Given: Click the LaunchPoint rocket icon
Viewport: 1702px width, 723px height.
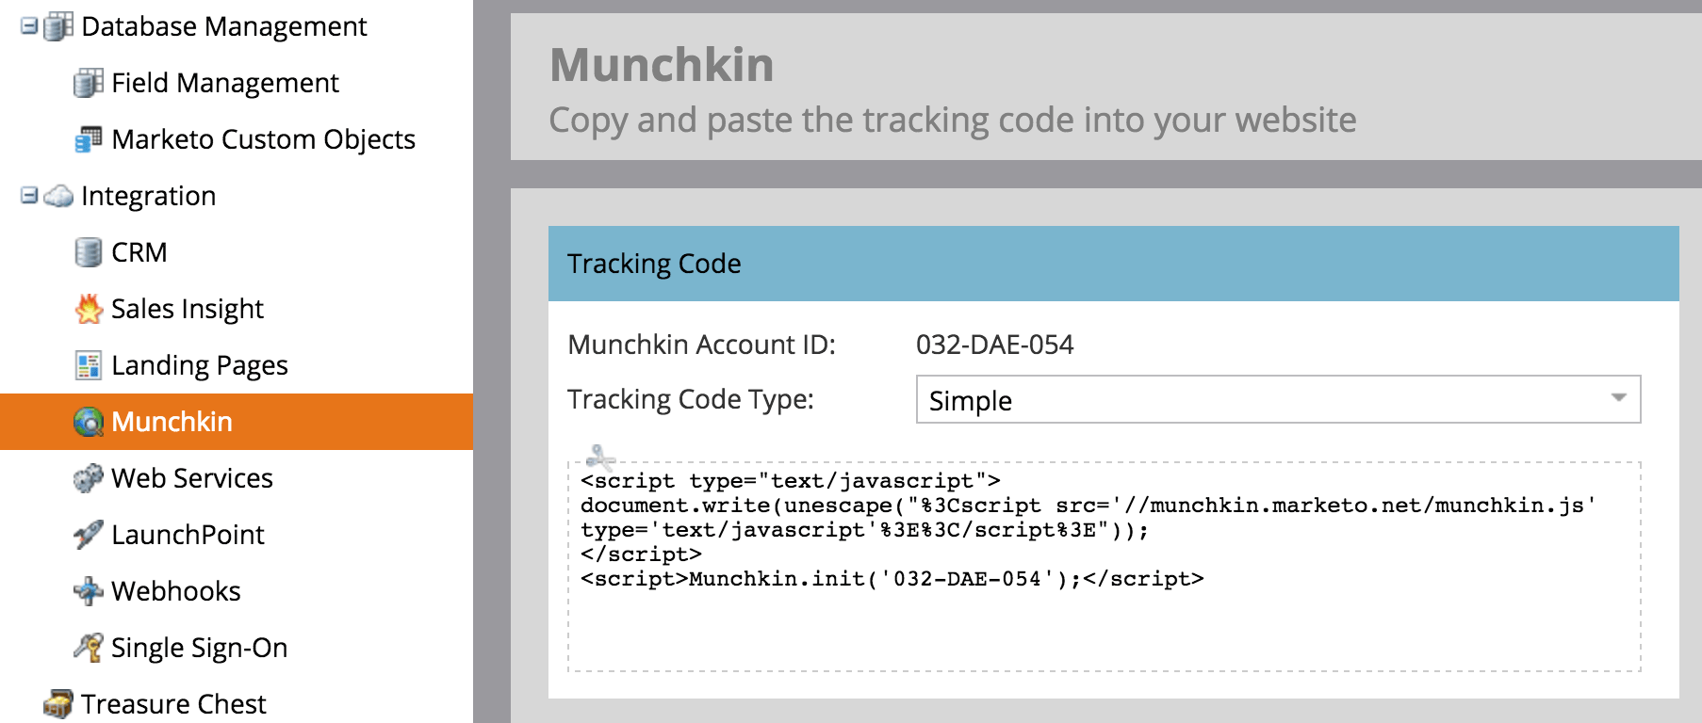Looking at the screenshot, I should [88, 535].
